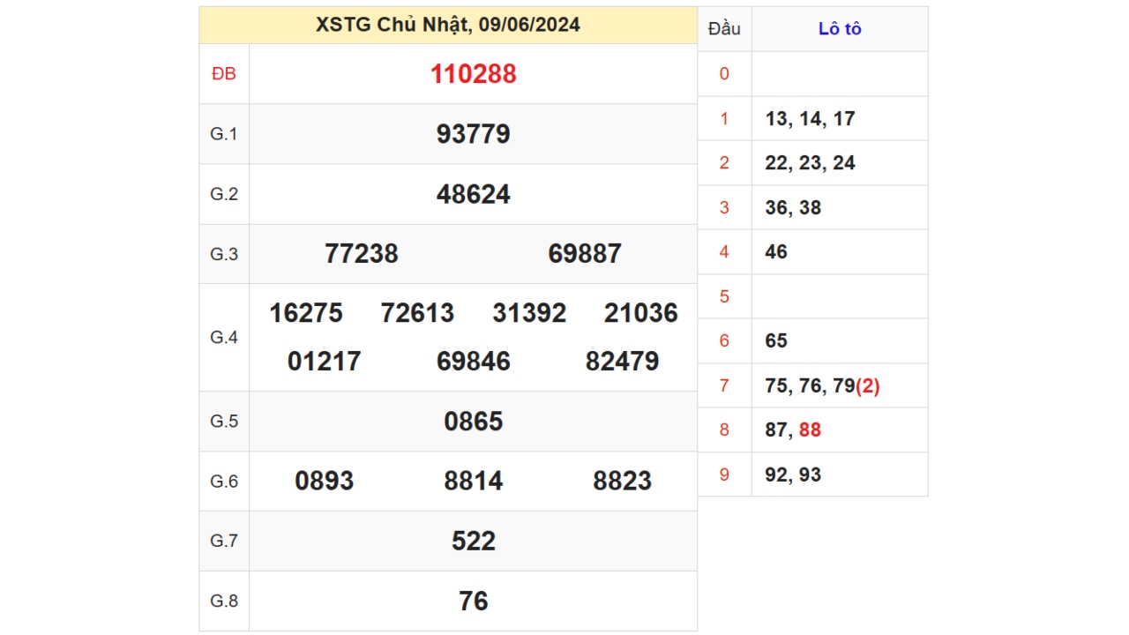1129x635 pixels.
Task: Click head digit 0 in Đầu column
Action: (x=724, y=74)
